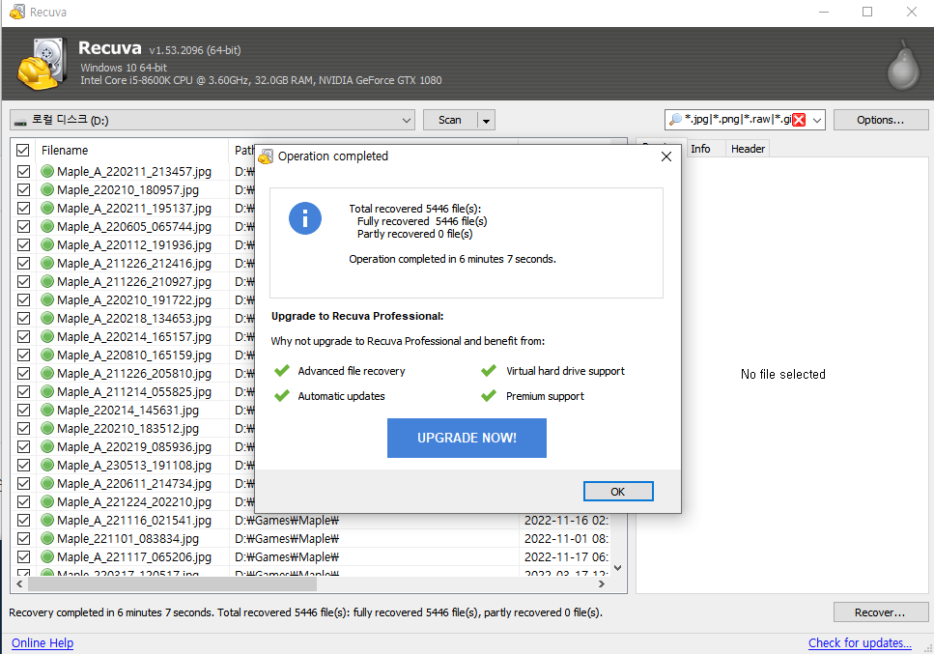Uncheck Maple_A_220214_165157.jpg checkbox
934x654 pixels.
pos(23,336)
